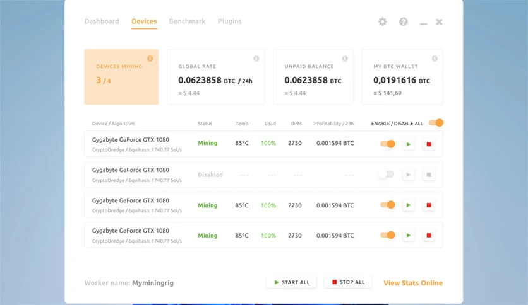Click the ≈ $ 141,69 wallet amount
This screenshot has height=305, width=528.
387,93
